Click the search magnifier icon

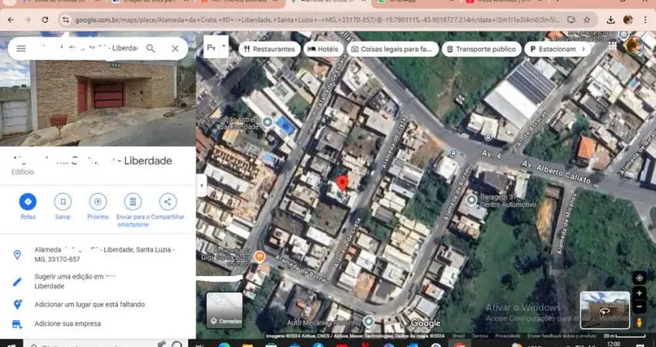150,49
